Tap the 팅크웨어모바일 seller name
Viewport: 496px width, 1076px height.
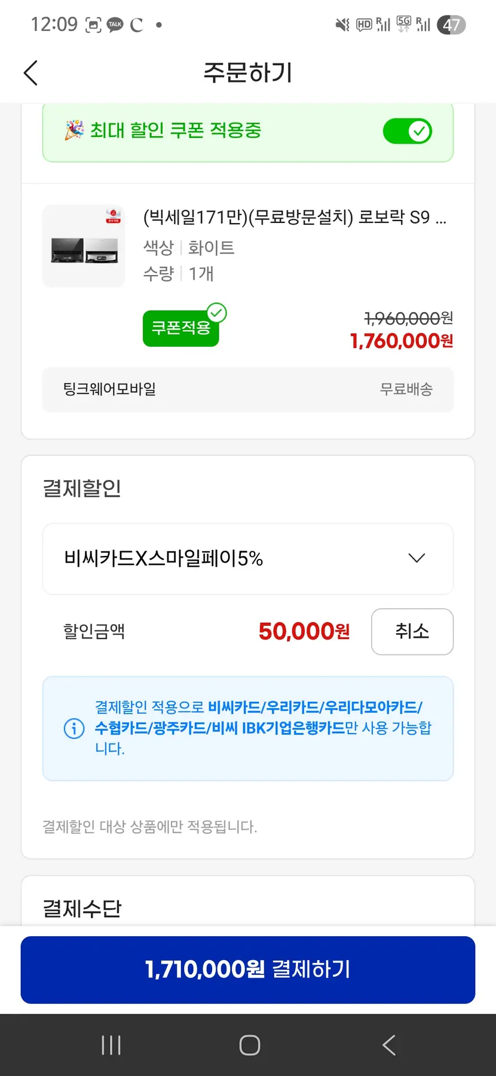(110, 389)
